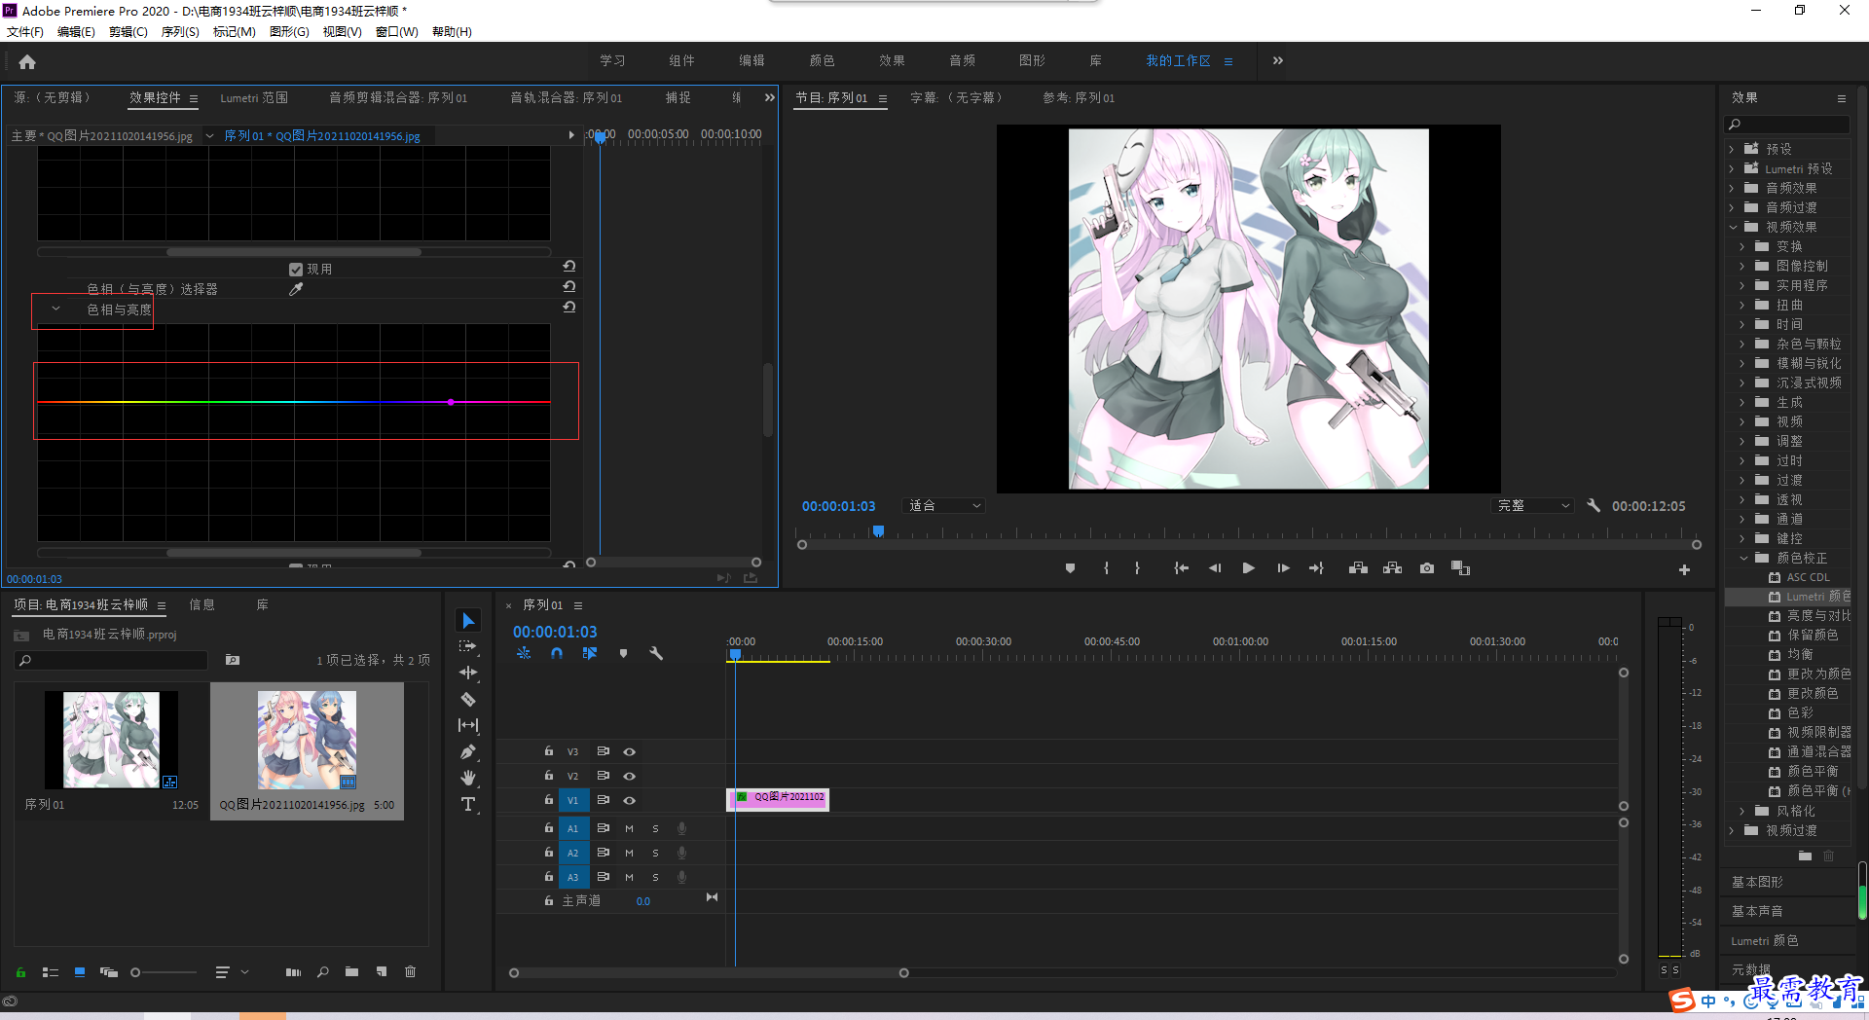Open program monitor settings wrench
This screenshot has width=1869, height=1020.
pos(1594,505)
